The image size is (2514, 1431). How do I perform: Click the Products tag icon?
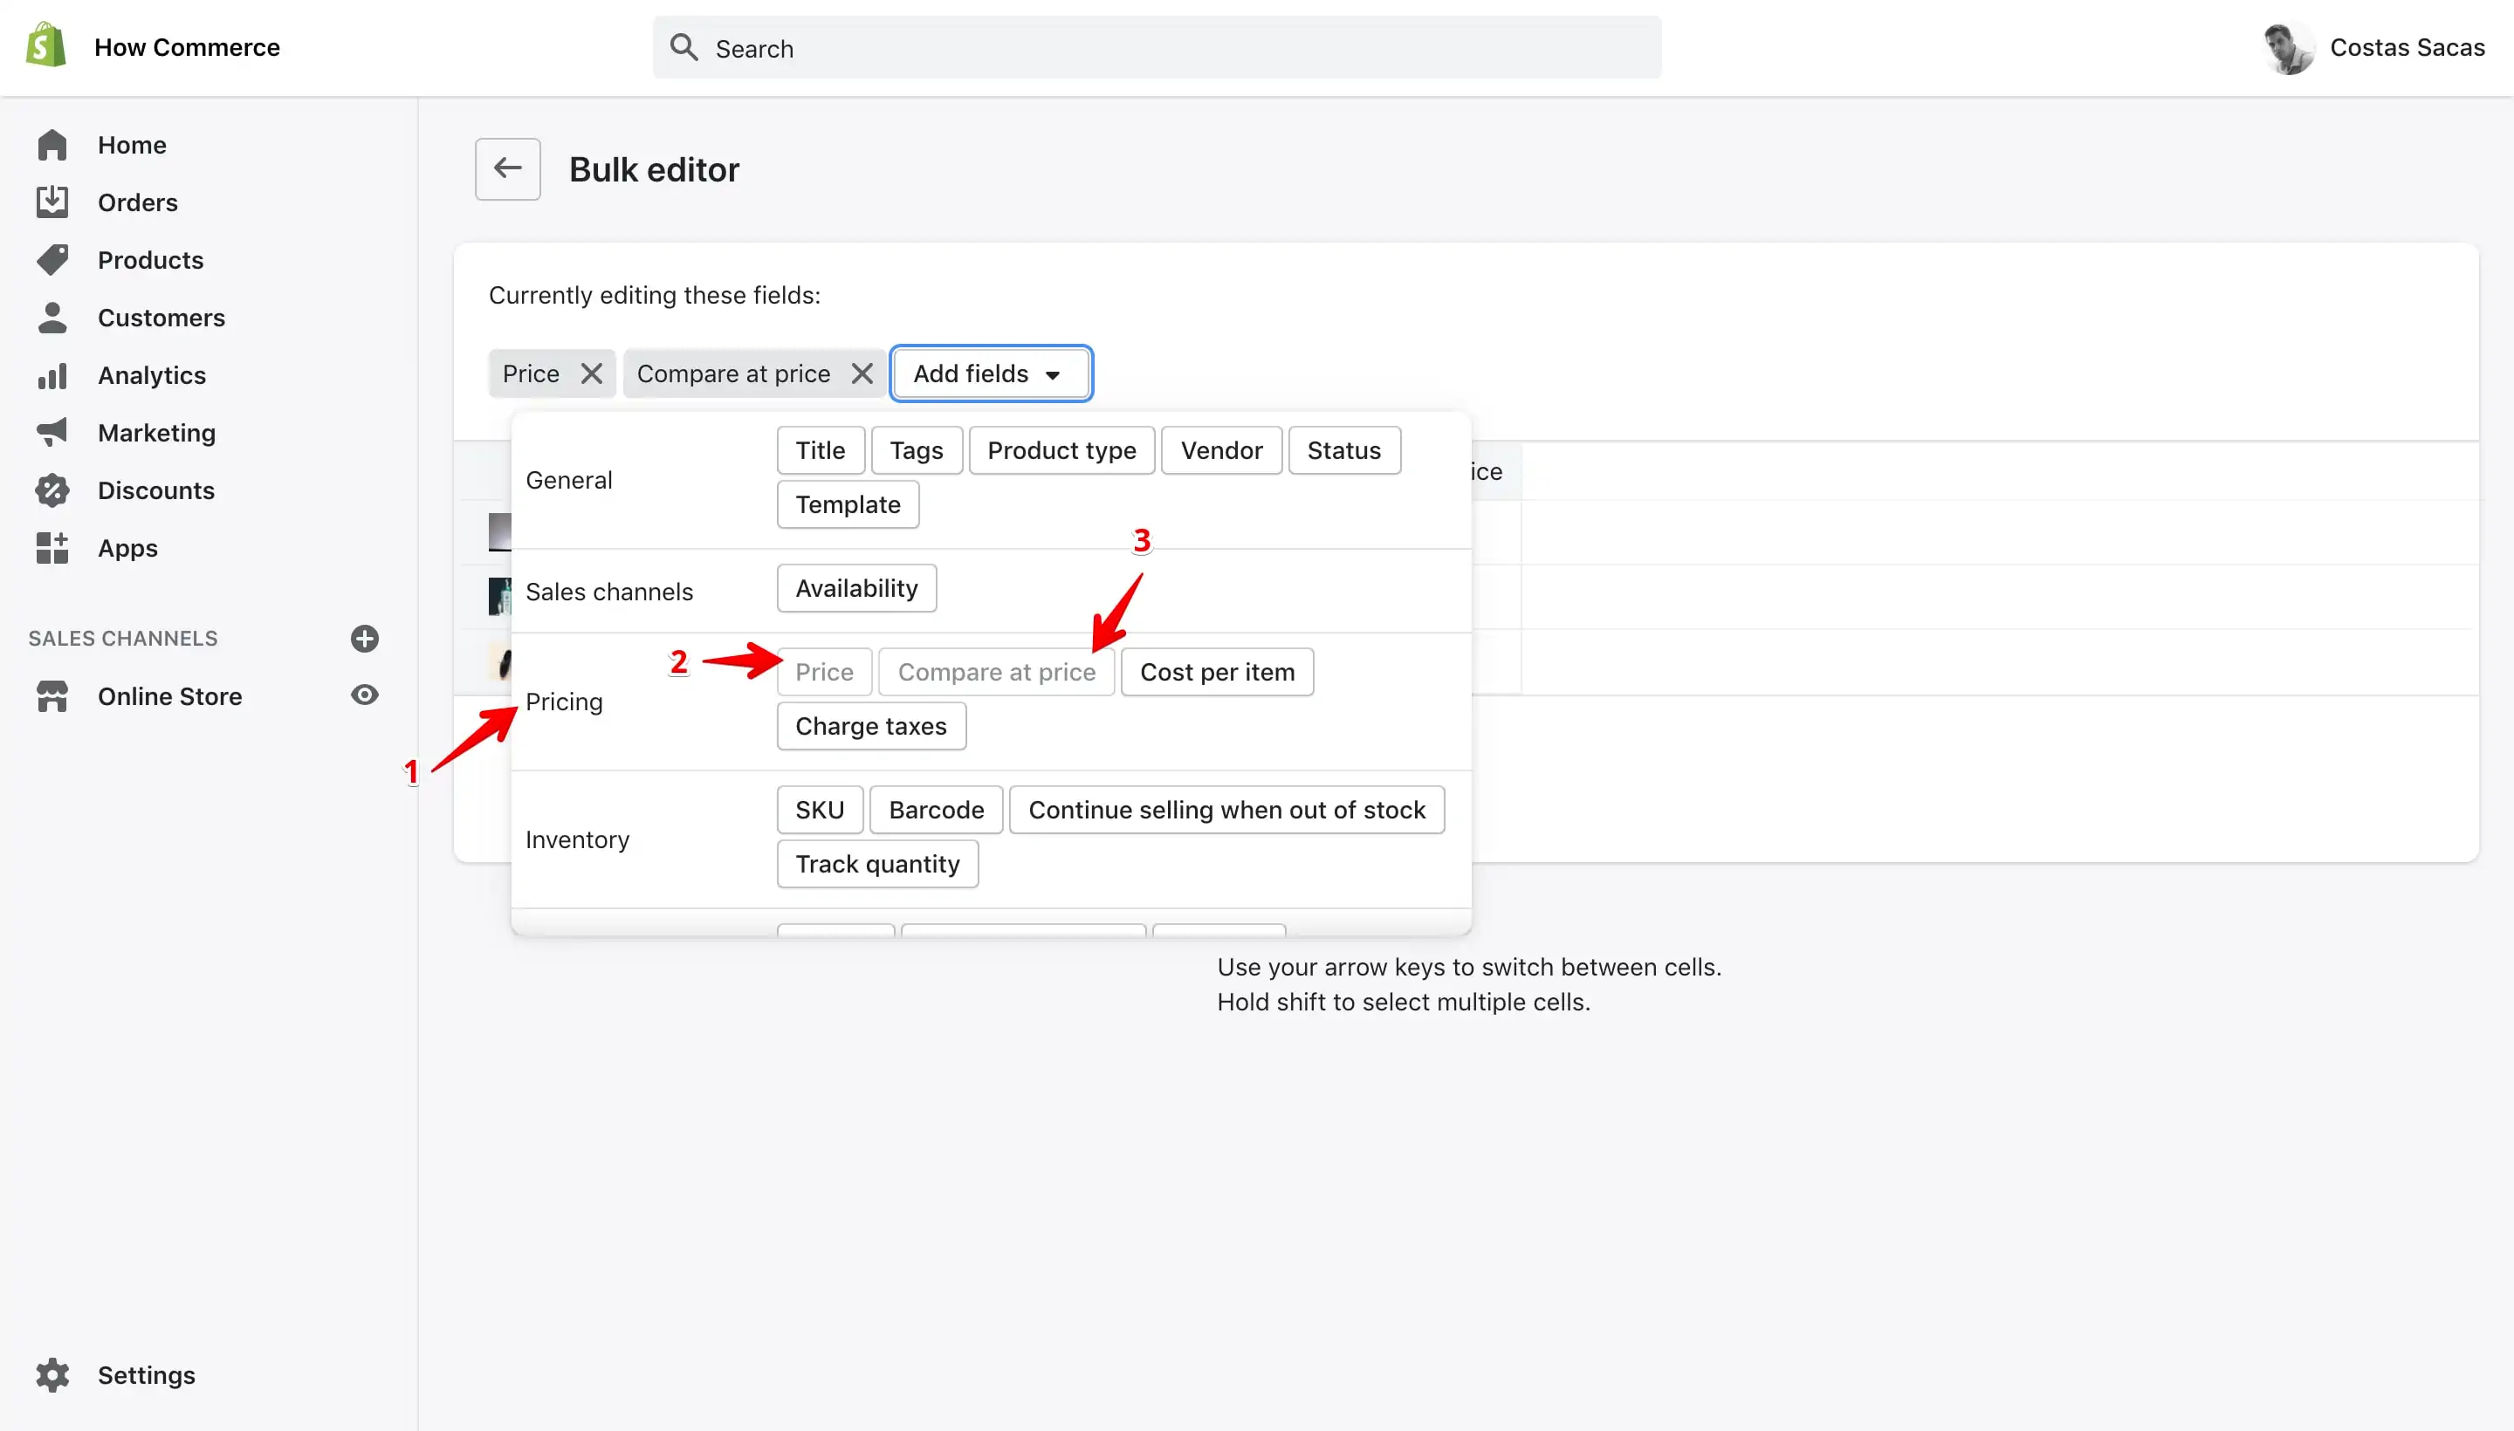[52, 259]
